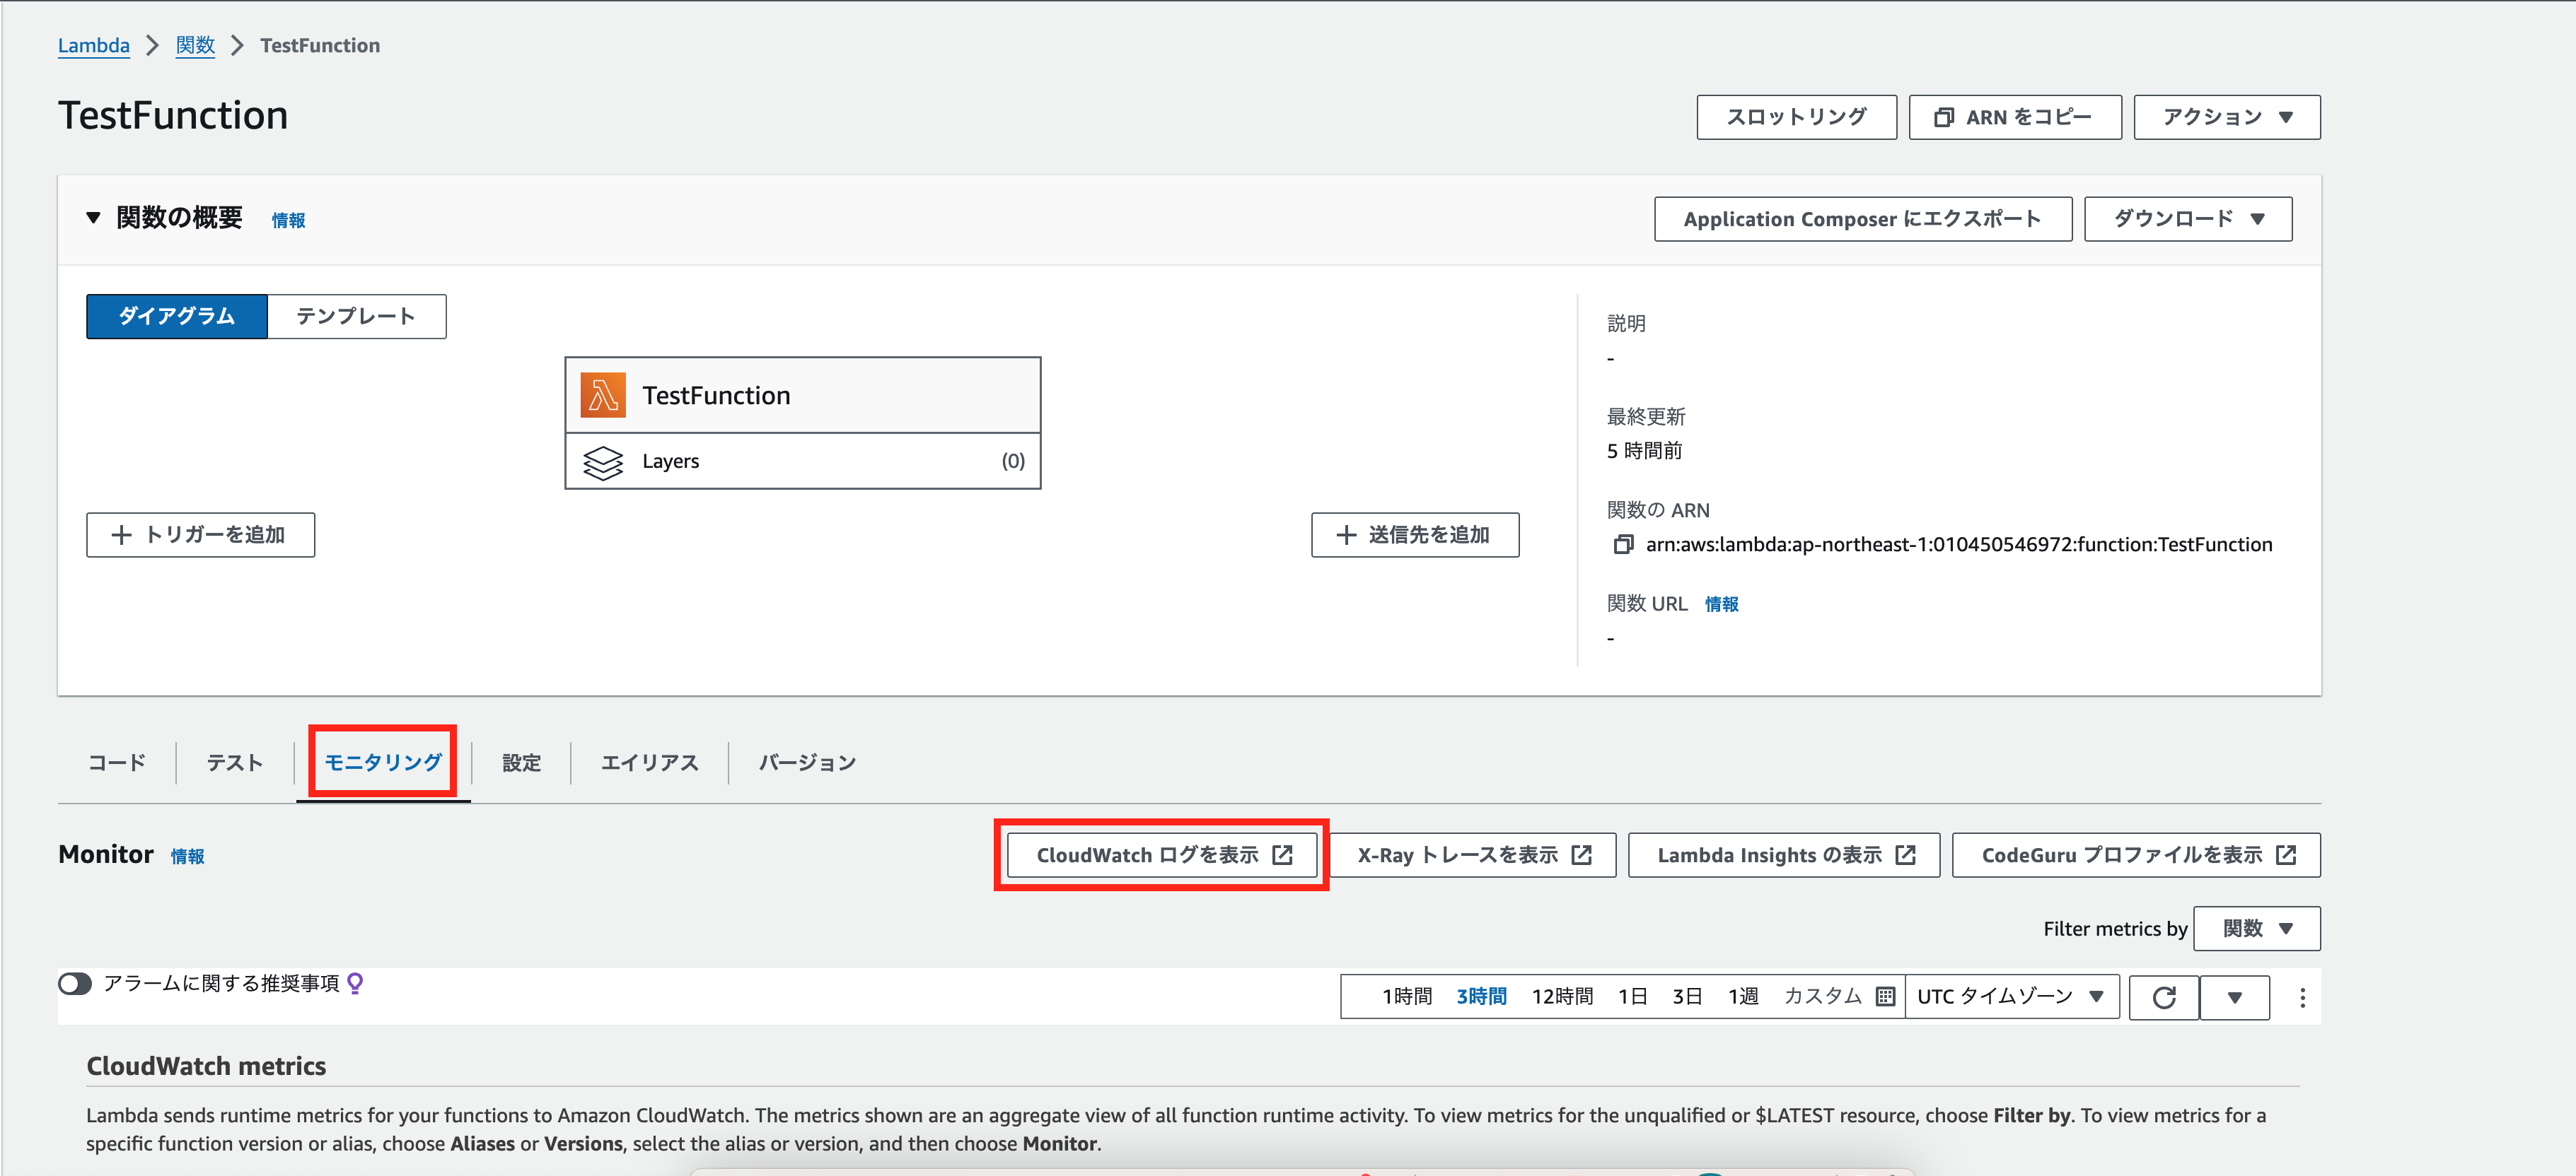Click トリガーを追加 button
This screenshot has height=1176, width=2576.
click(200, 534)
